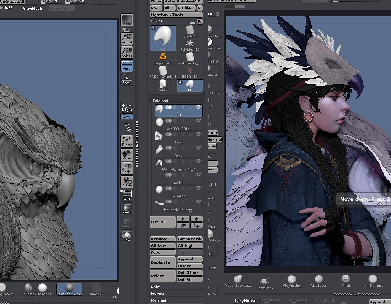Select the Scale view icon
The height and width of the screenshot is (304, 391).
(x=127, y=168)
